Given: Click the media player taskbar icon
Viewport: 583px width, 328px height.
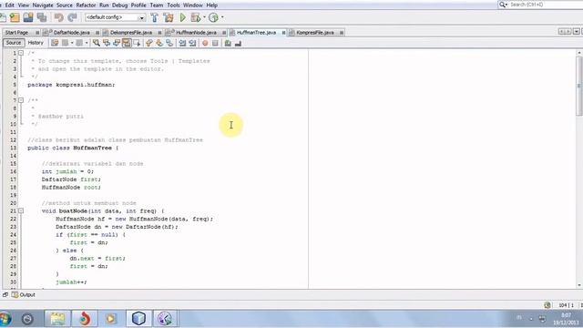Looking at the screenshot, I should pyautogui.click(x=111, y=319).
